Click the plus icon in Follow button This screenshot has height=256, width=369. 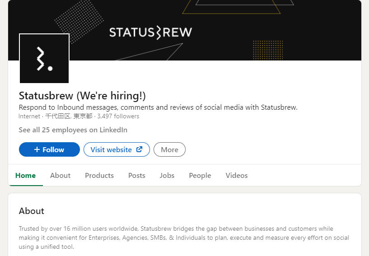point(37,149)
